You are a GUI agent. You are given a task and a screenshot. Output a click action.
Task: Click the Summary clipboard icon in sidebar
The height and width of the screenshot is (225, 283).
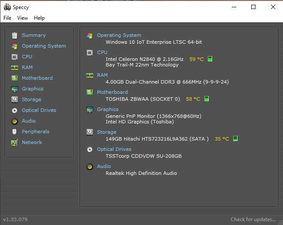pyautogui.click(x=15, y=36)
